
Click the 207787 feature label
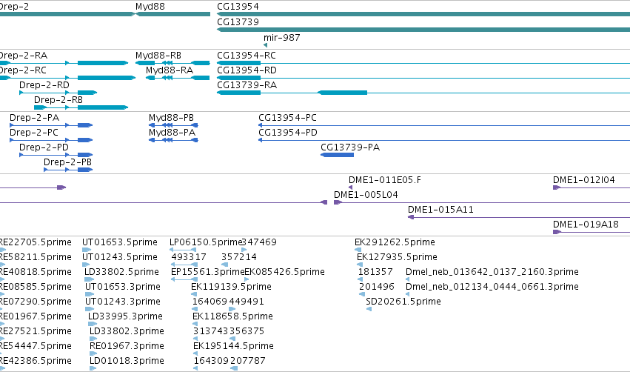pyautogui.click(x=247, y=361)
